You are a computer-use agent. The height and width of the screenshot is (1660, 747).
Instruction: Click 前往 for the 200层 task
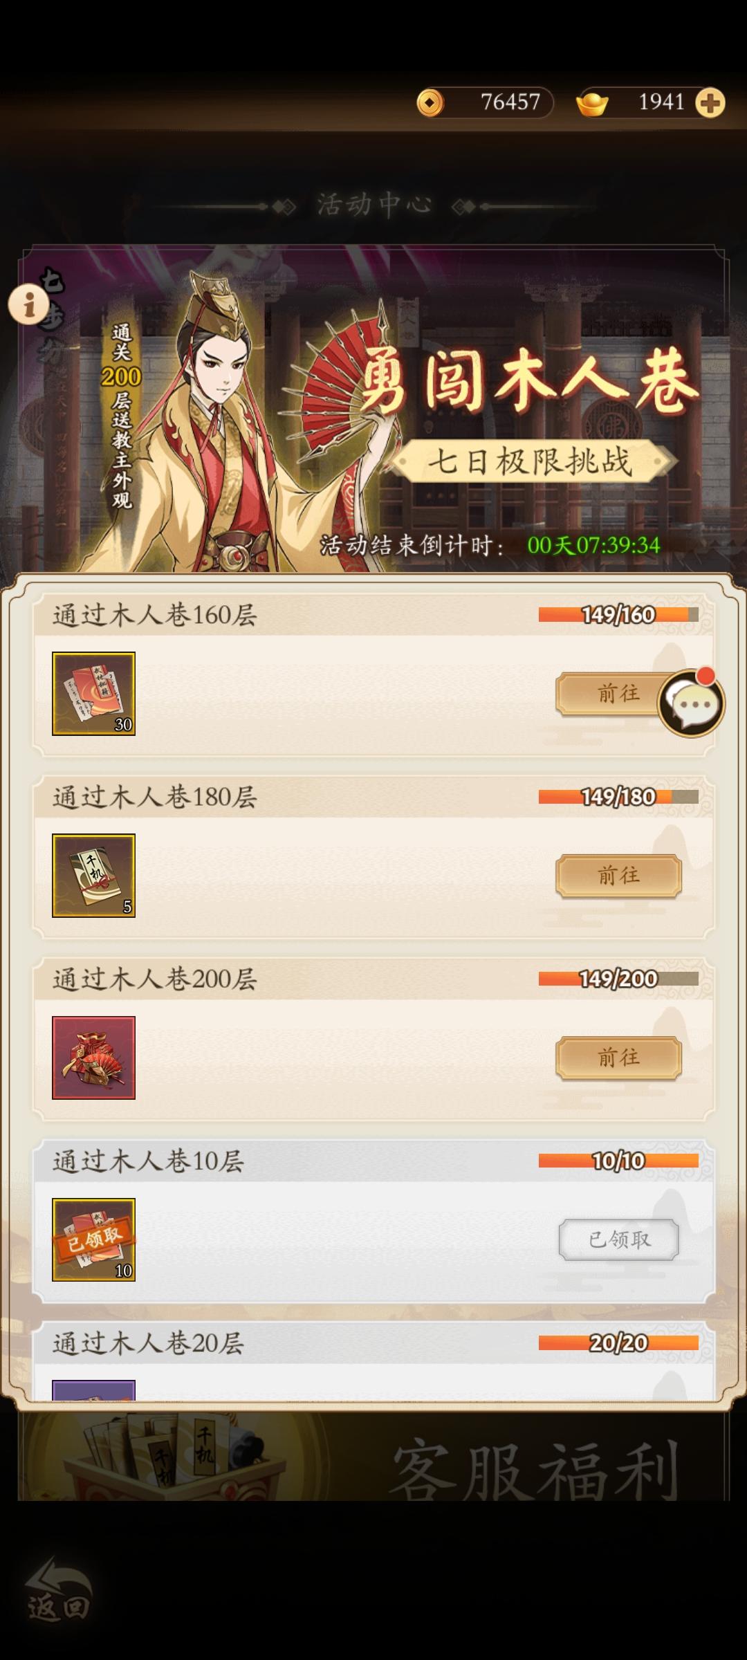point(618,1058)
